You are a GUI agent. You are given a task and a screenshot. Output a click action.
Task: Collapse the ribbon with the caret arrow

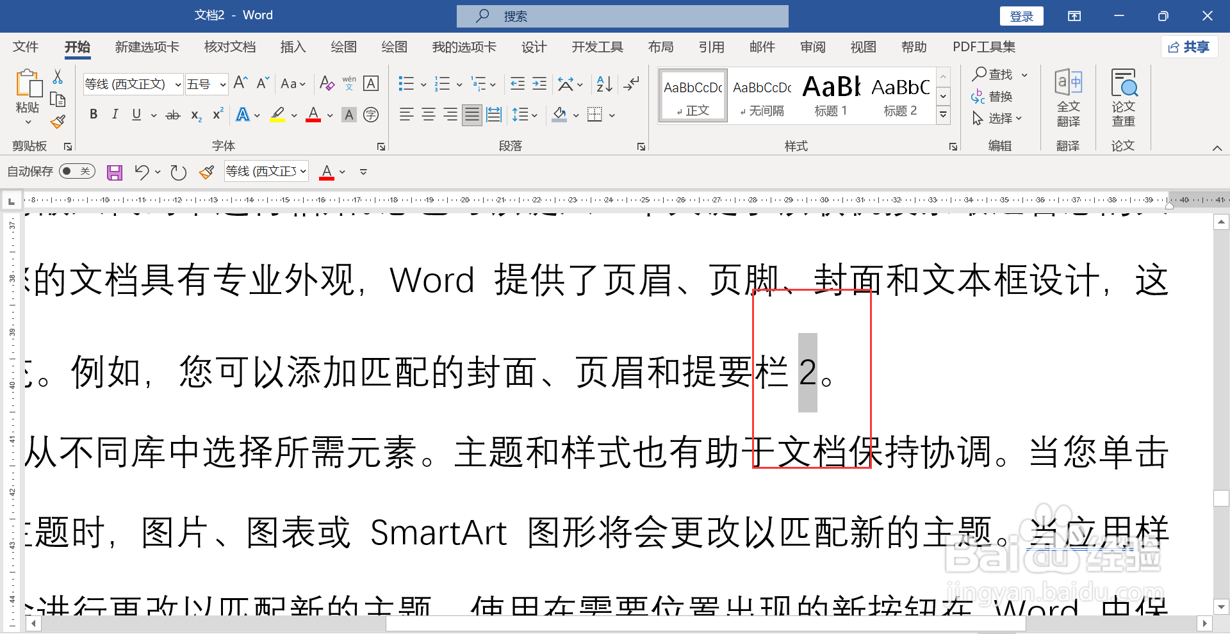click(x=1217, y=148)
